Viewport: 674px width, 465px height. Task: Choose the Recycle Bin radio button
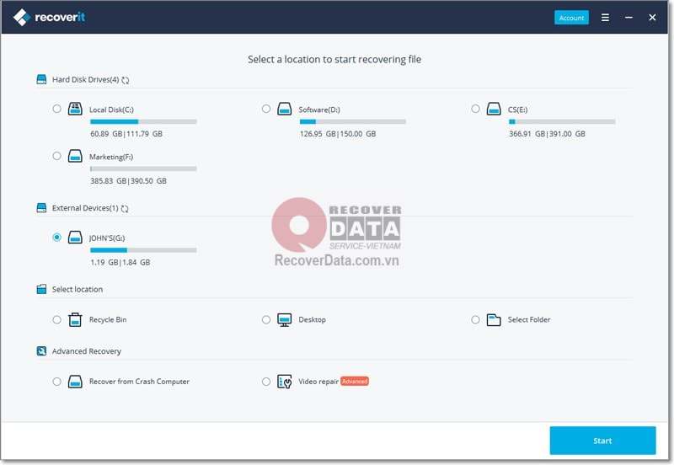[x=56, y=320]
